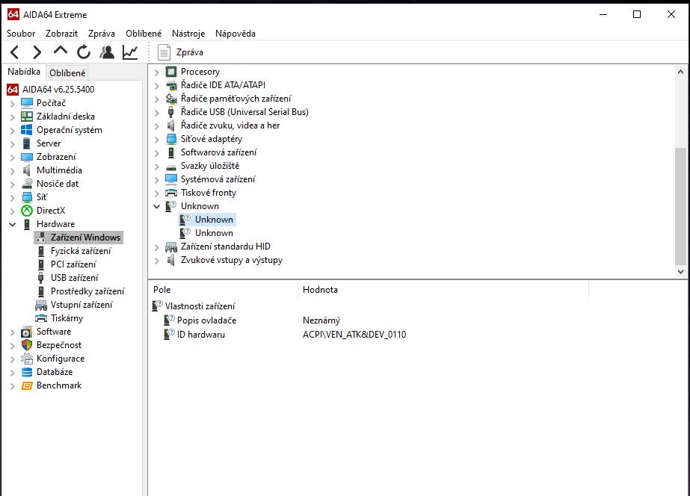Expand the Procesory device category

(x=157, y=72)
